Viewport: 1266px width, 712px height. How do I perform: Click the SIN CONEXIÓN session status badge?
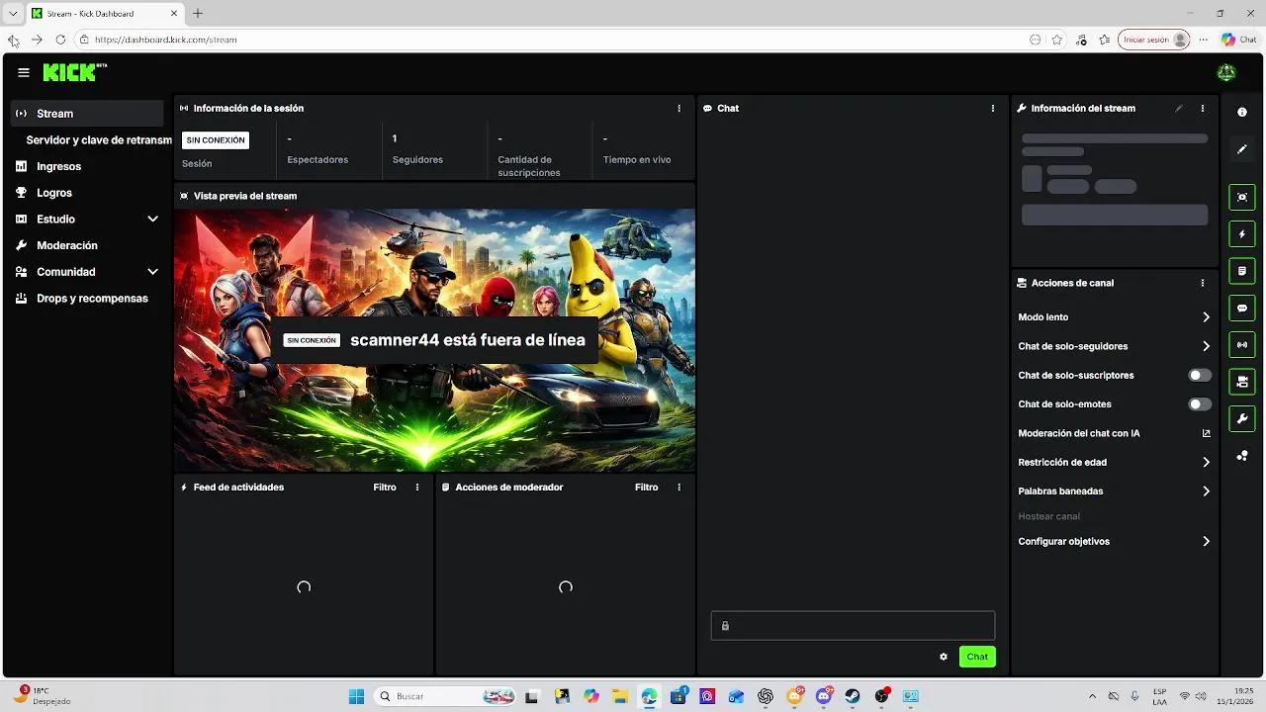point(216,140)
